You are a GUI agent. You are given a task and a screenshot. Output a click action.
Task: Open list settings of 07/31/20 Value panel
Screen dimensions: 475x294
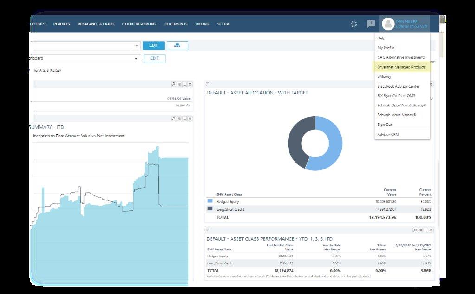click(x=179, y=84)
